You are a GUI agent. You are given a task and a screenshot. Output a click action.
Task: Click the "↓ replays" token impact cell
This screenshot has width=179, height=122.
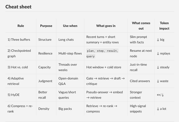click(163, 53)
